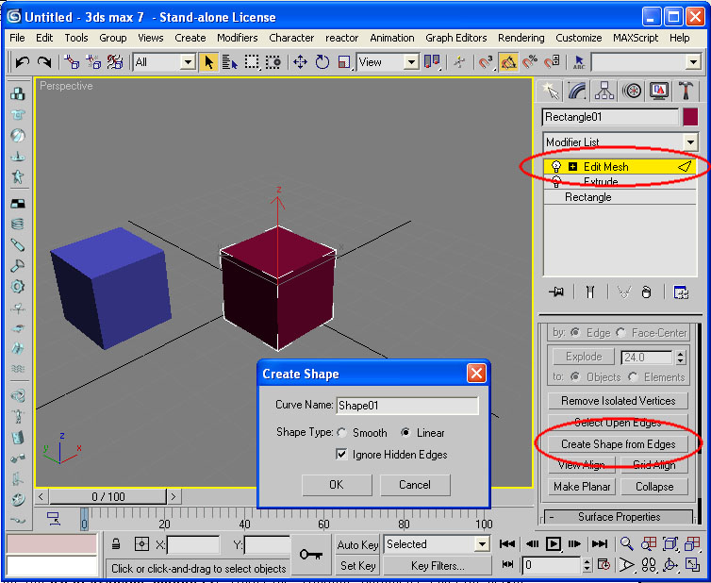Activate the Bind to Space Warp tool
The height and width of the screenshot is (583, 711).
click(x=115, y=61)
